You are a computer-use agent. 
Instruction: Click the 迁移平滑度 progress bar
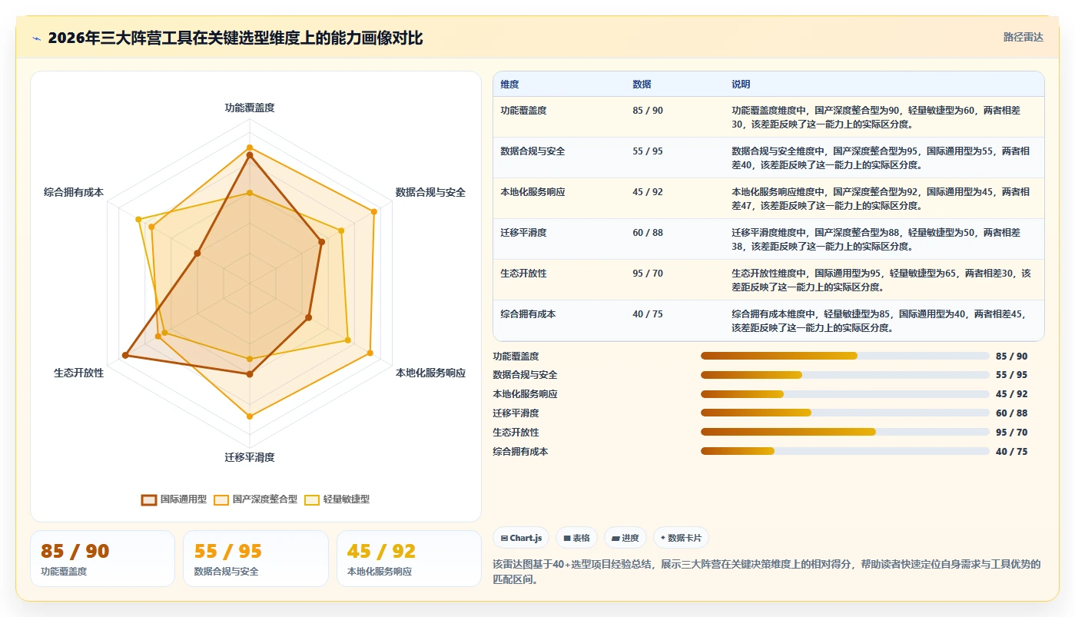point(844,413)
